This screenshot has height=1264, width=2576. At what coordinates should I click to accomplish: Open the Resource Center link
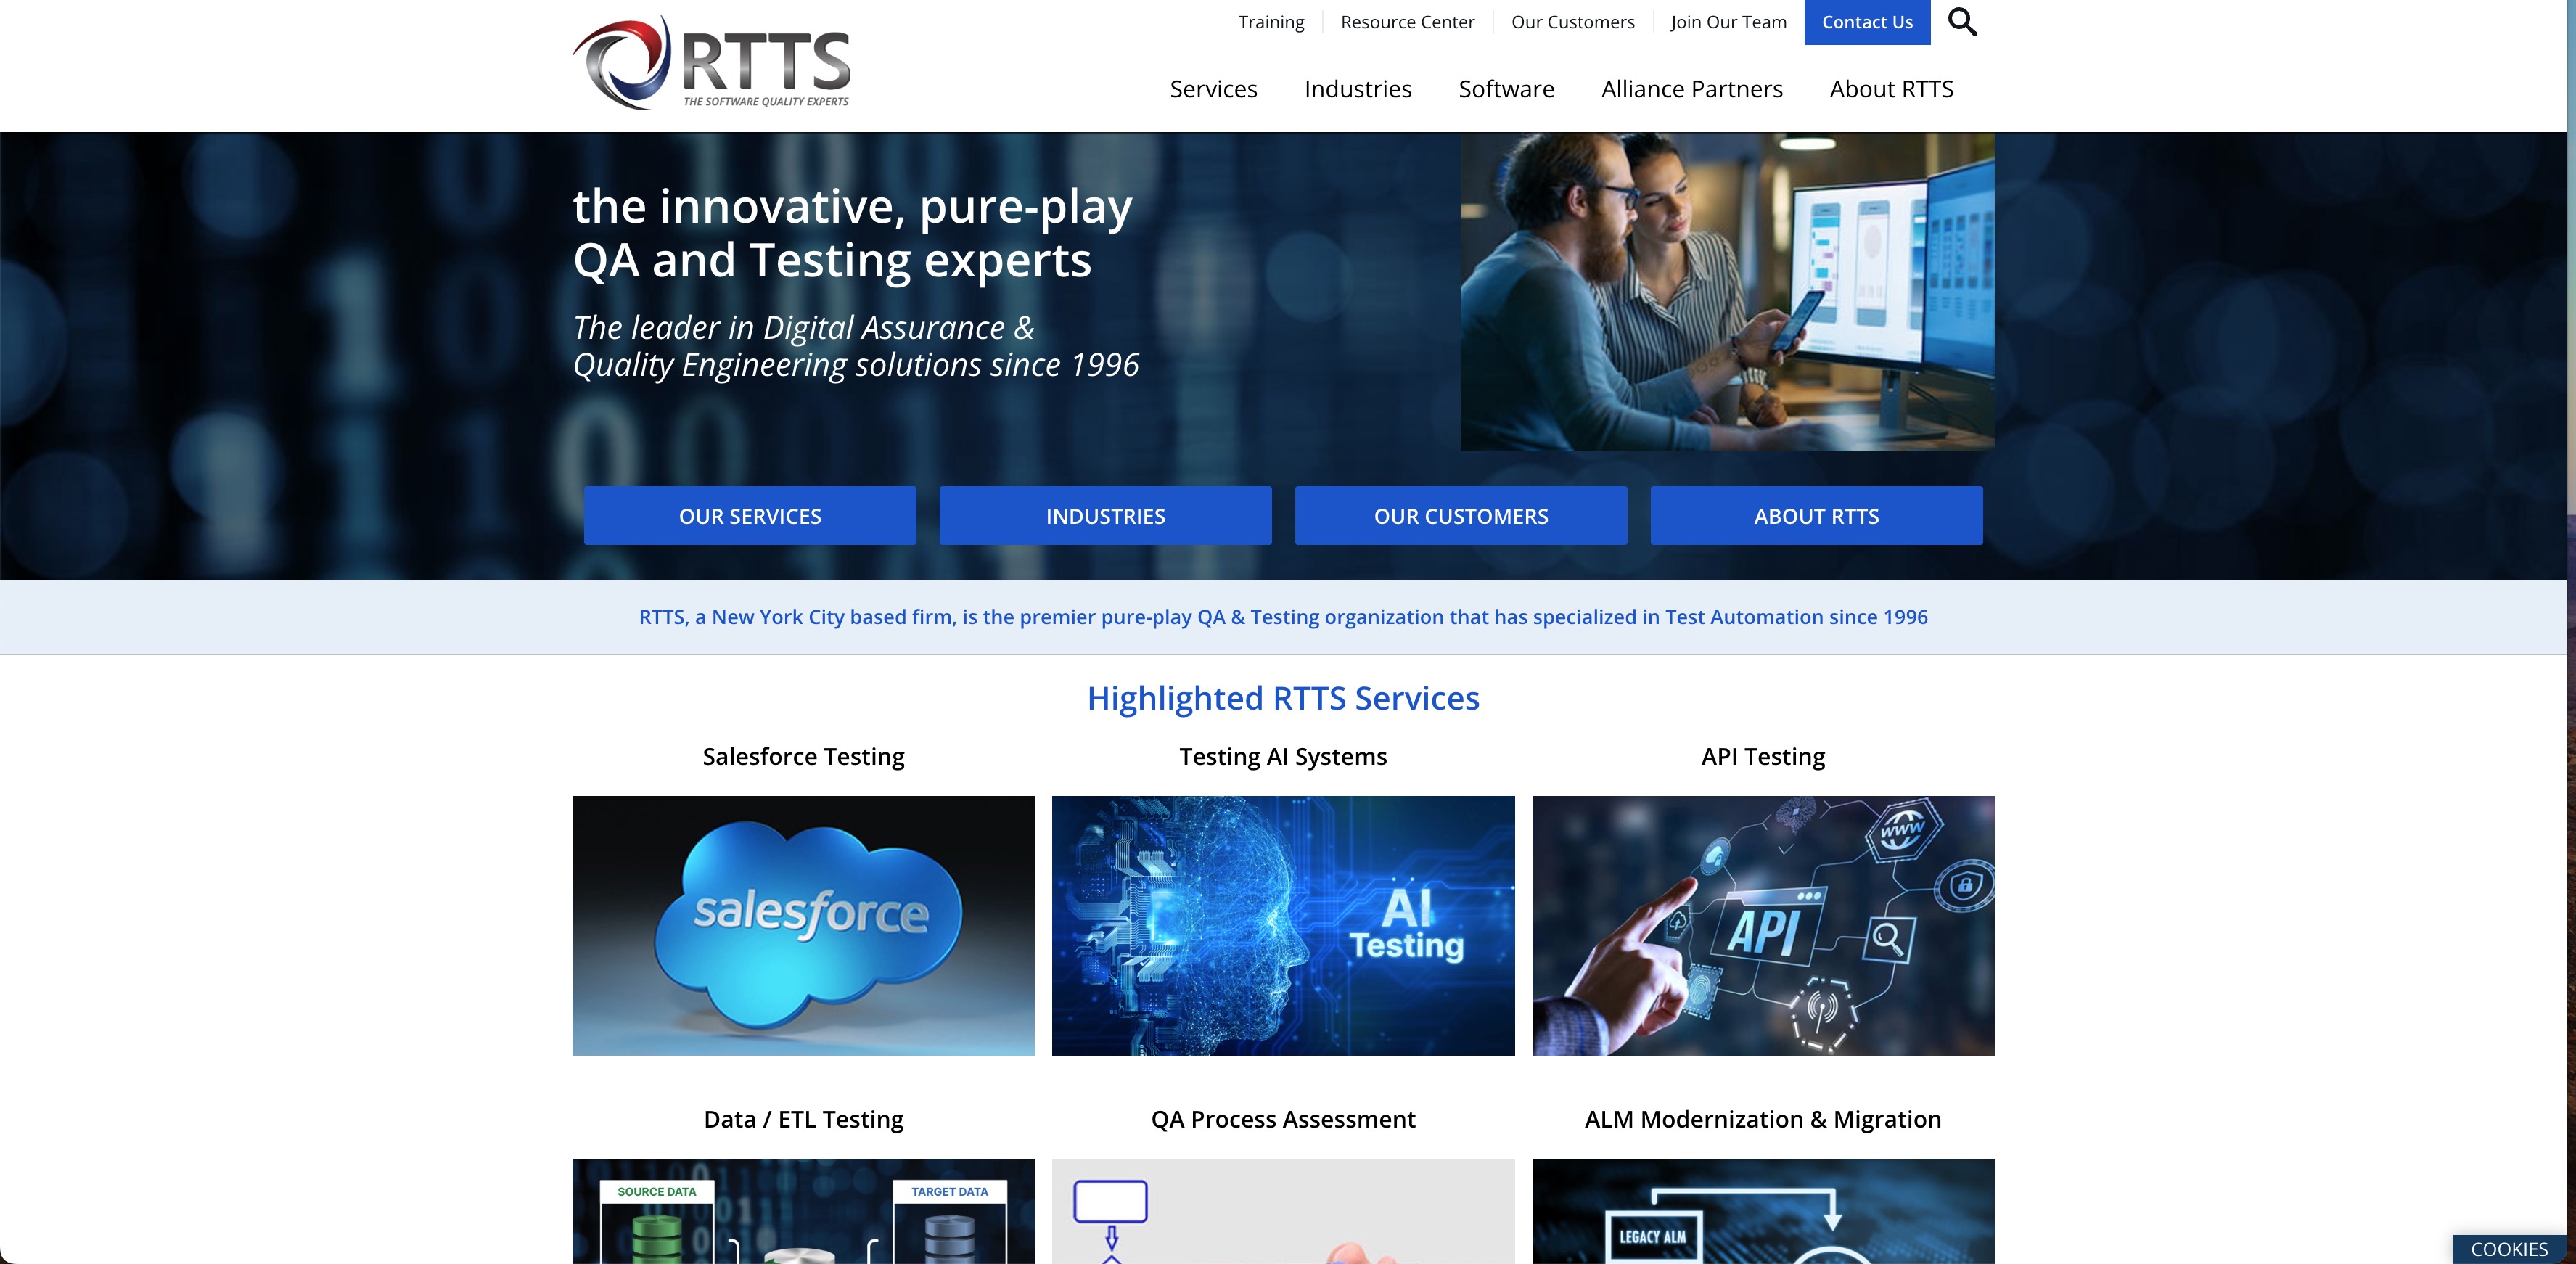click(1407, 22)
